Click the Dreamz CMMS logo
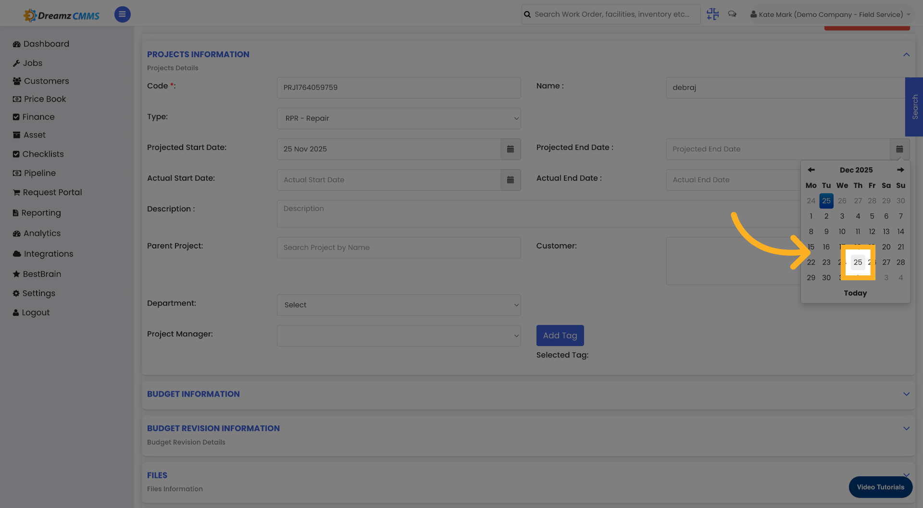923x508 pixels. coord(62,15)
